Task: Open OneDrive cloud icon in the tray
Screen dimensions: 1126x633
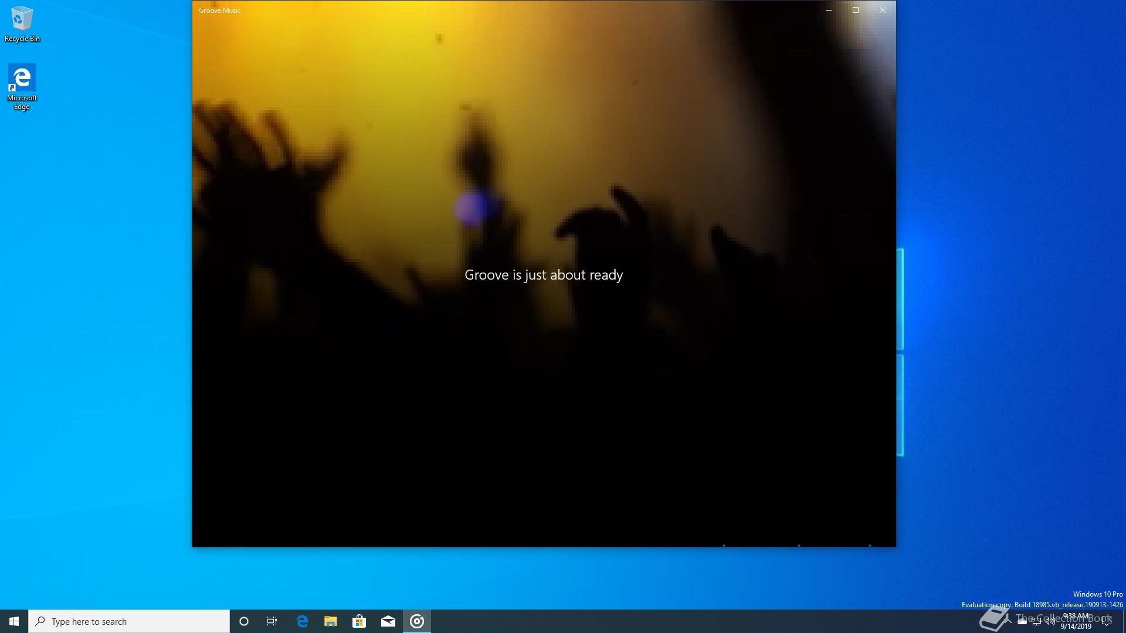Action: [x=1022, y=621]
